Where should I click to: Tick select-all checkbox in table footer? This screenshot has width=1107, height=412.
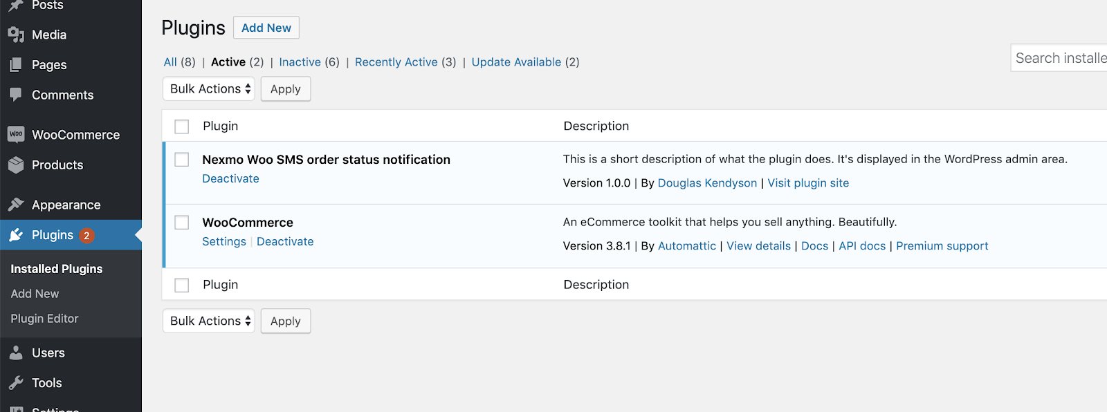pos(182,285)
